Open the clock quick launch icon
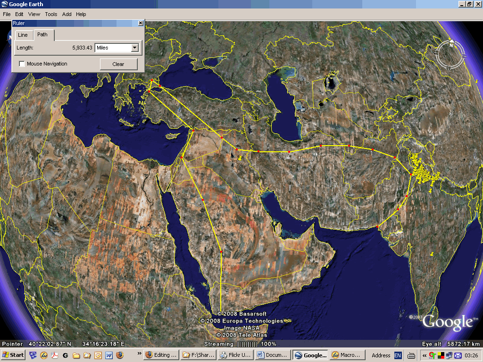Screen dimensions: 483x362 [98, 355]
